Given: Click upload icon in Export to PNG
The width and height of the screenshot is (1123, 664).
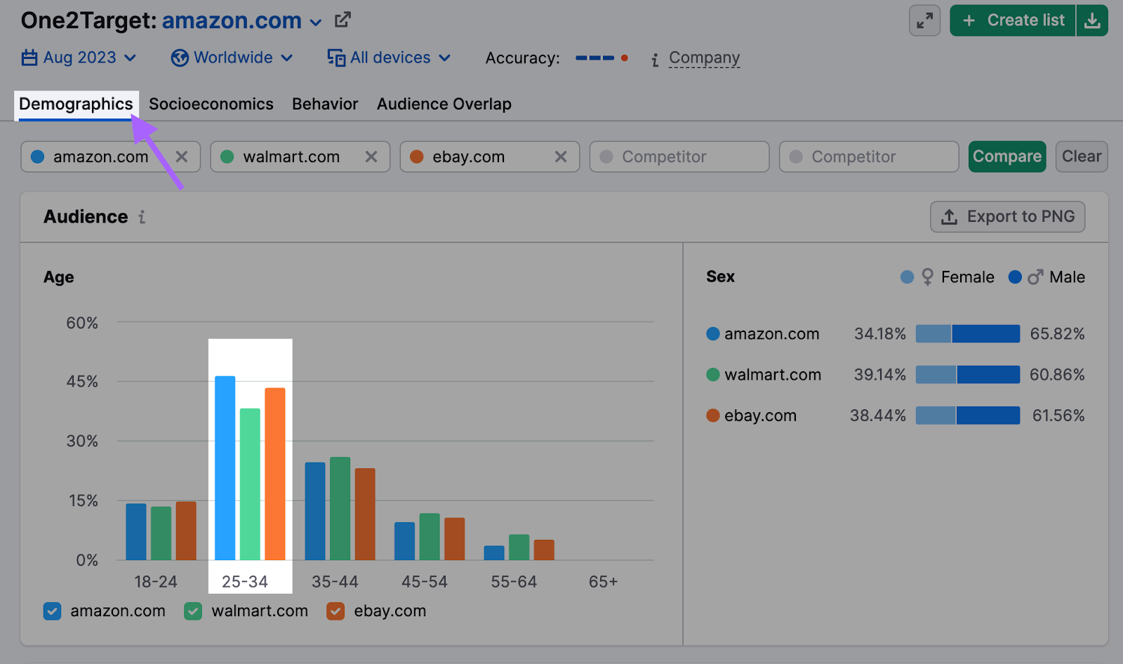Looking at the screenshot, I should pyautogui.click(x=949, y=217).
